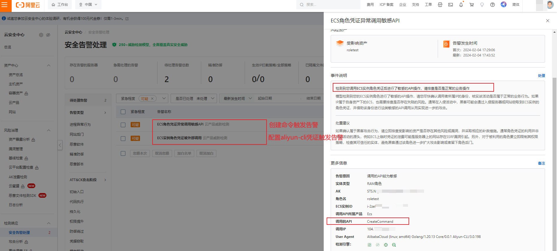Open the 中国 region dropdown
557x251 pixels.
click(88, 5)
